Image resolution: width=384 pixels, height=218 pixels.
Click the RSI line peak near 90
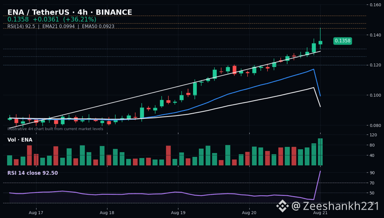click(320, 172)
